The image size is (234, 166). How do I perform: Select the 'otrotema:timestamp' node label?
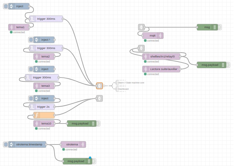click(x=29, y=144)
